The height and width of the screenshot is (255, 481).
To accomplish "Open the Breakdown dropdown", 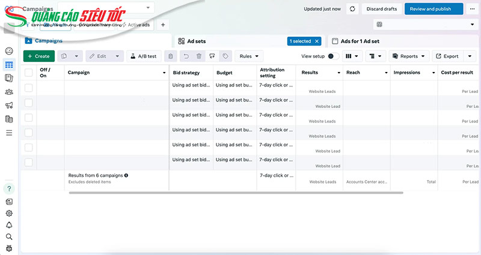I will click(x=375, y=56).
